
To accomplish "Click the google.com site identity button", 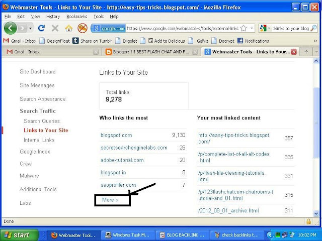I will tap(109, 28).
